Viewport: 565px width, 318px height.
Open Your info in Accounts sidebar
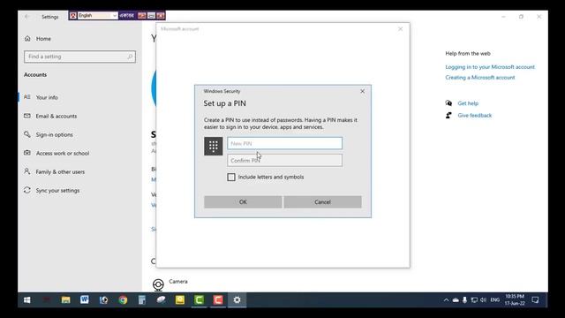coord(47,97)
